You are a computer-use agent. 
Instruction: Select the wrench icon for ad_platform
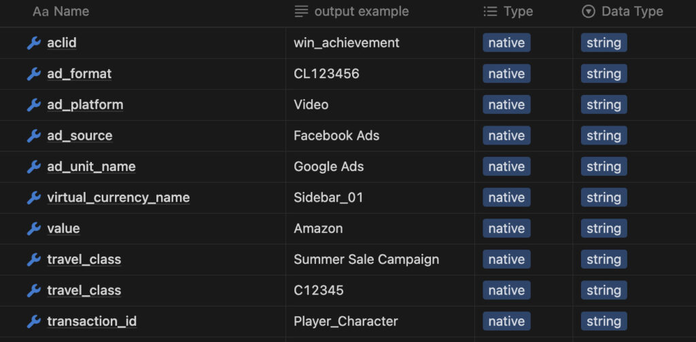(34, 104)
